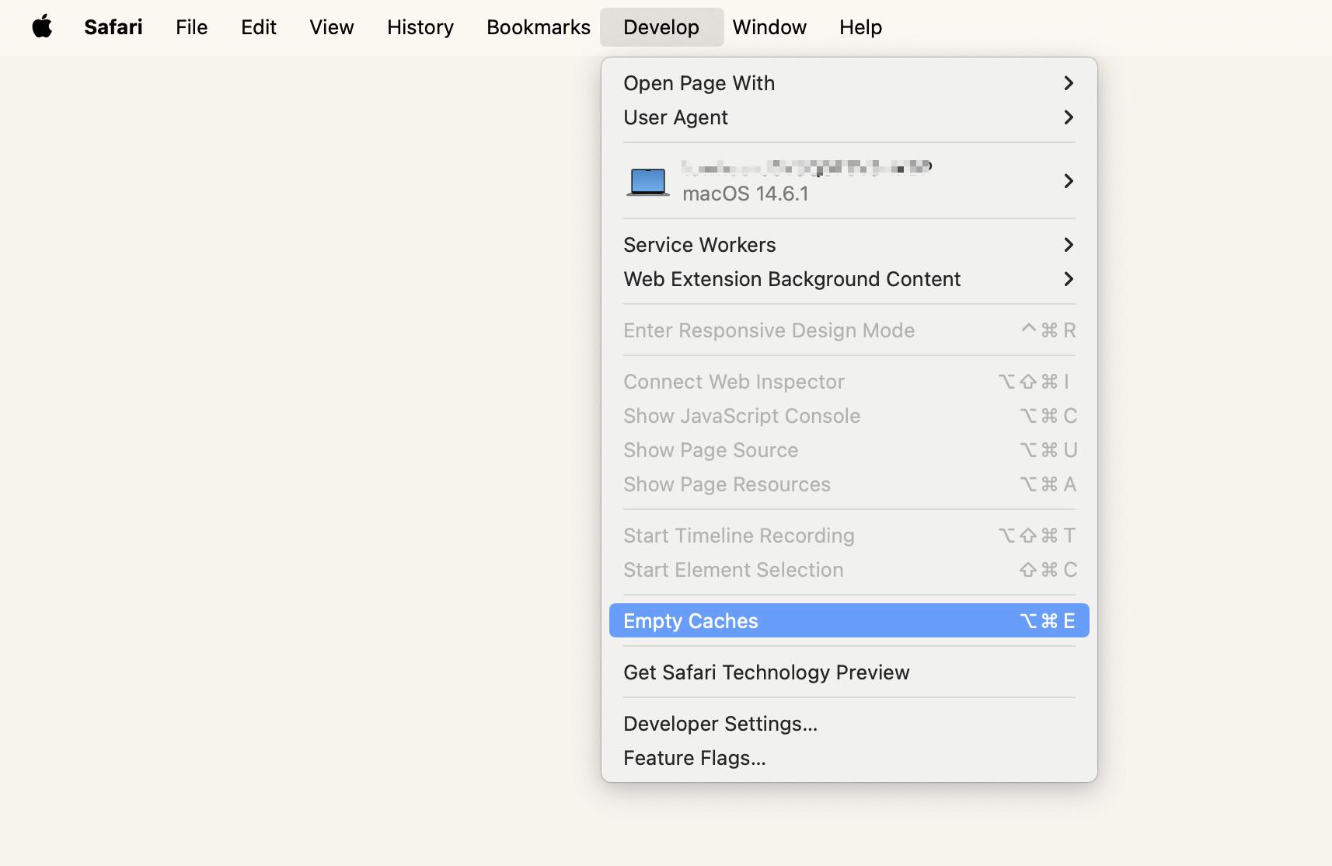
Task: Open the Safari application menu
Action: click(113, 27)
